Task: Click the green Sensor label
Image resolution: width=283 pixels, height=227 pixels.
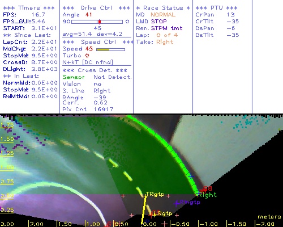Action: click(74, 77)
